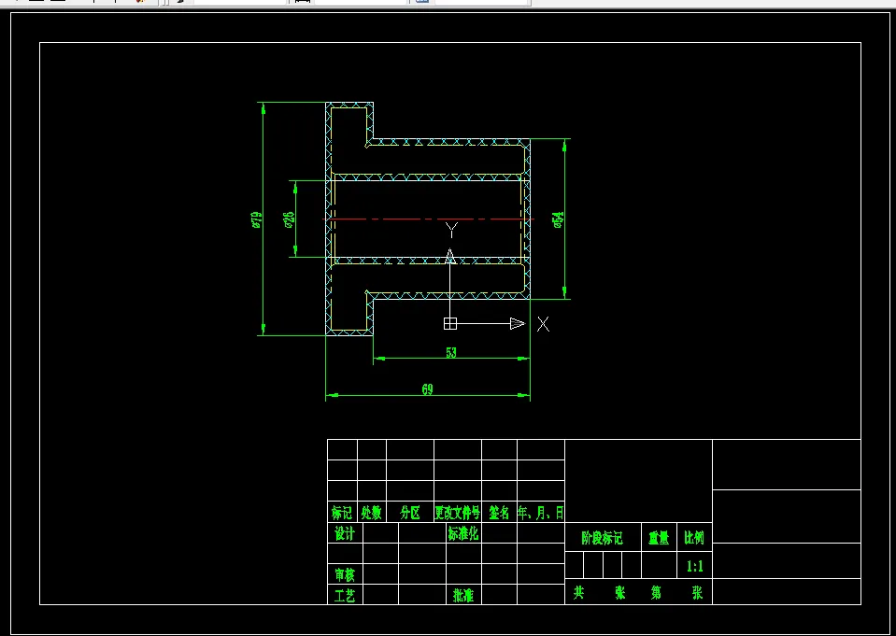Click the 签名 title block cell

point(500,513)
